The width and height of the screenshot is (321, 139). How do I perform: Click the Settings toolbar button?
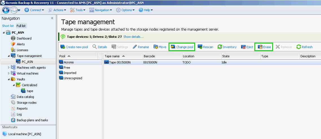(120, 47)
